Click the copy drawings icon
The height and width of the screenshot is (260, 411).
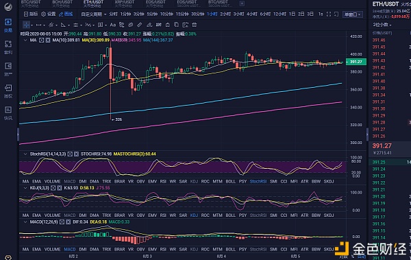click(177, 25)
